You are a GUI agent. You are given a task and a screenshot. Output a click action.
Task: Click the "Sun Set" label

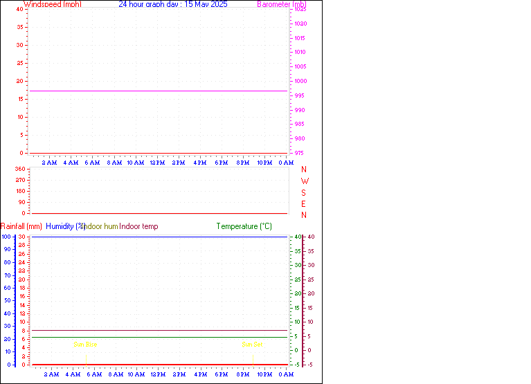pos(252,345)
